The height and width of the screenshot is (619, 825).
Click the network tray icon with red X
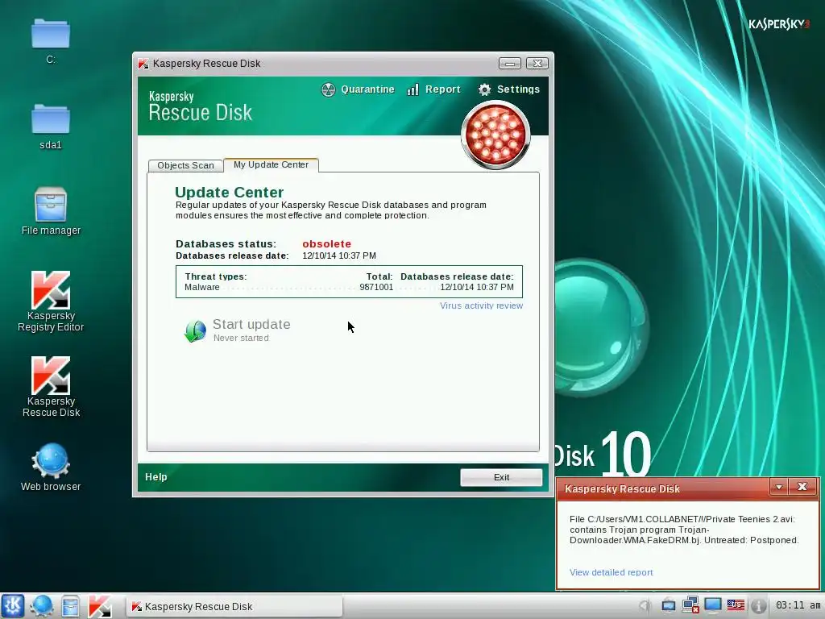(x=690, y=605)
